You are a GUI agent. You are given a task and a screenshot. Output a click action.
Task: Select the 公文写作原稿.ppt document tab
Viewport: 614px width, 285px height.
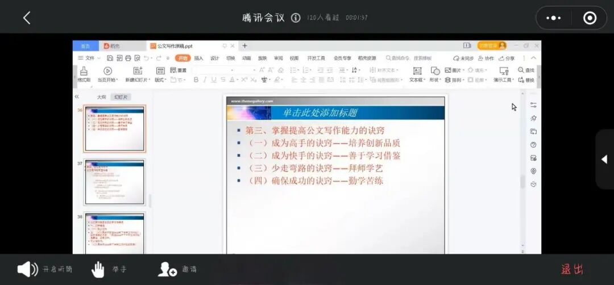coord(175,46)
